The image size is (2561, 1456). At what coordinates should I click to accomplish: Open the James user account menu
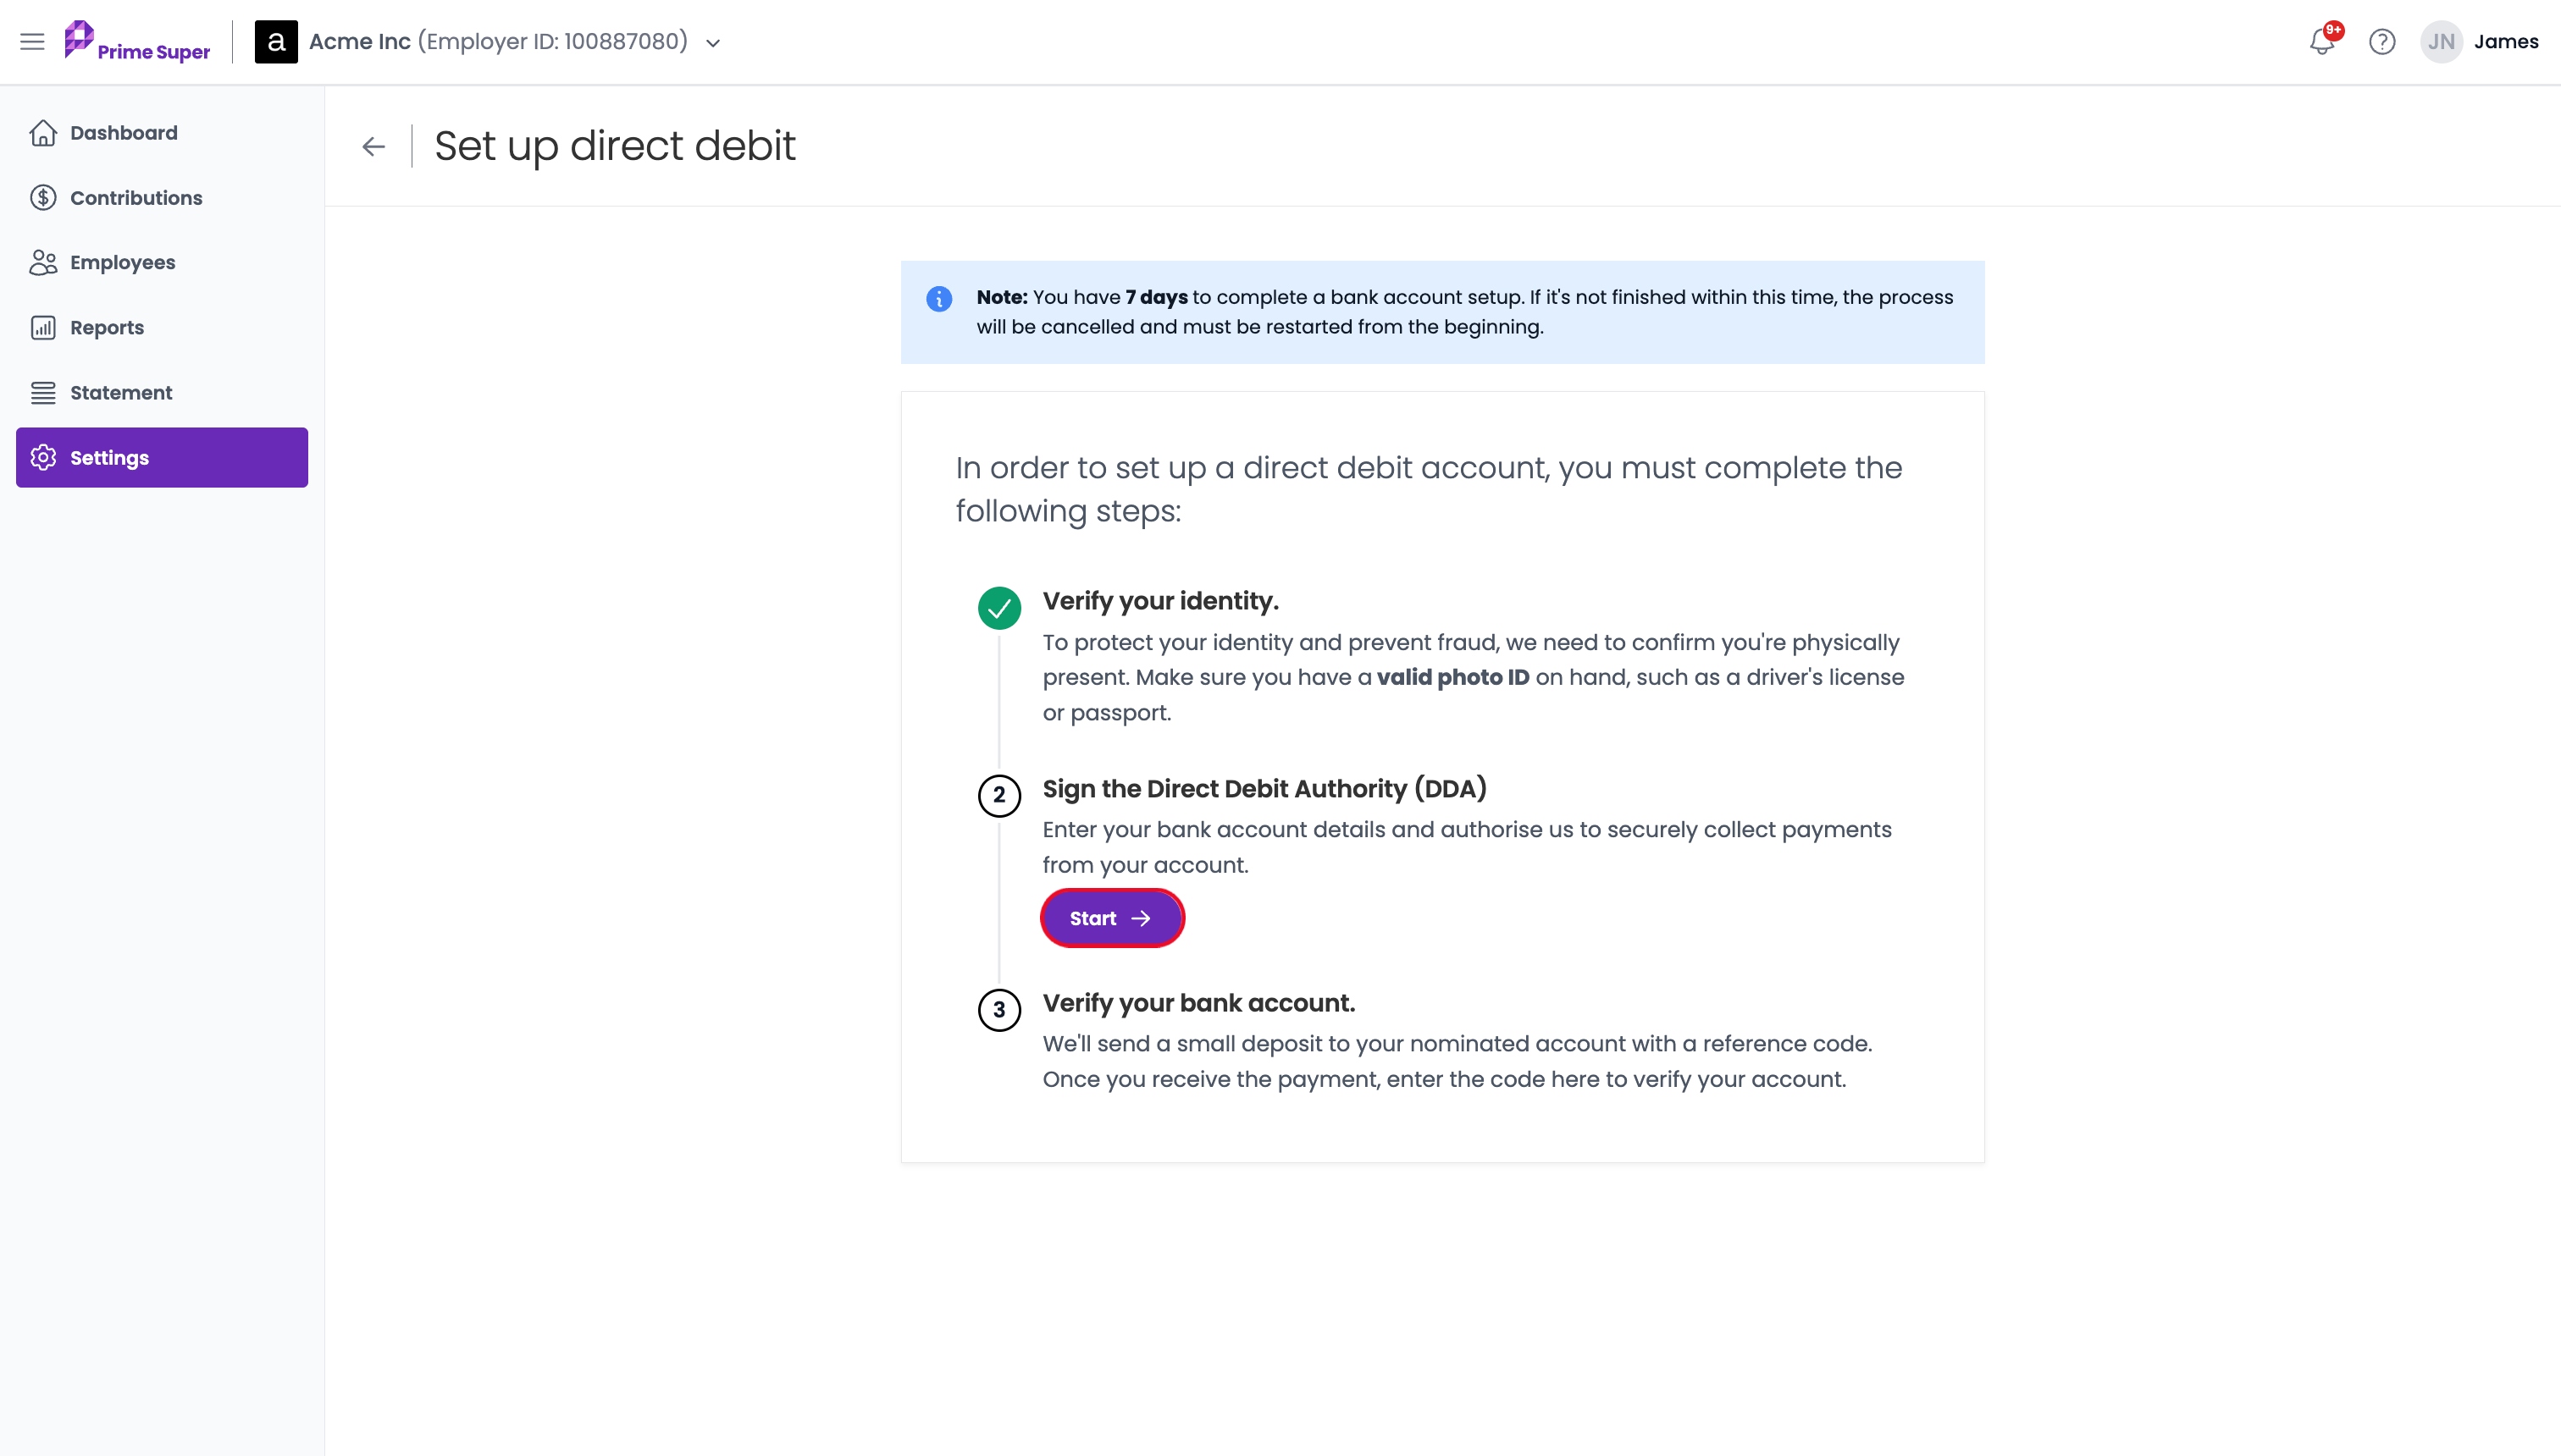tap(2505, 41)
